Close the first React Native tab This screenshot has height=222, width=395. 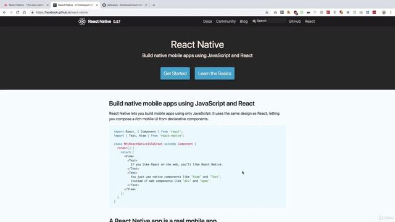point(48,5)
